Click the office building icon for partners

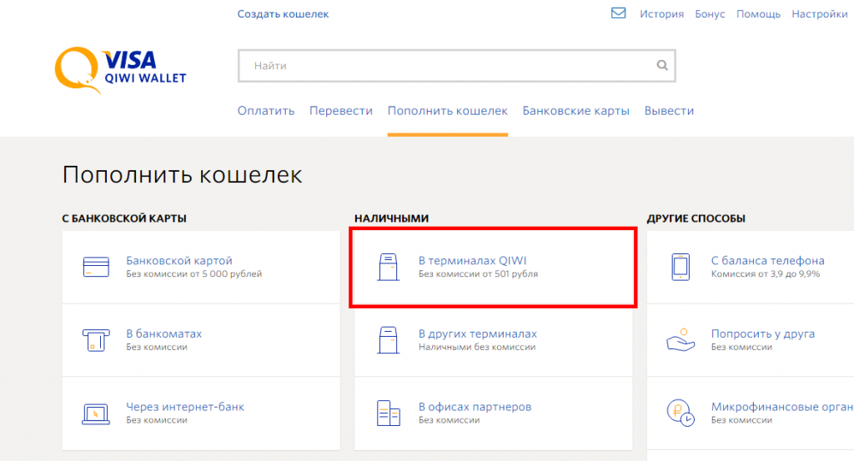click(x=389, y=413)
